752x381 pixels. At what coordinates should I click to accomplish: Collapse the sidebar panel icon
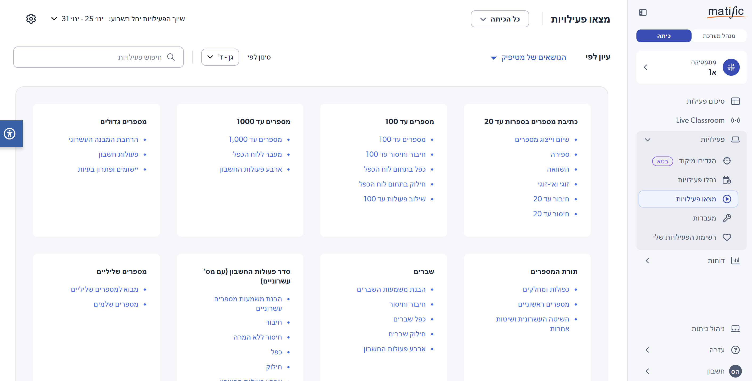pos(643,12)
